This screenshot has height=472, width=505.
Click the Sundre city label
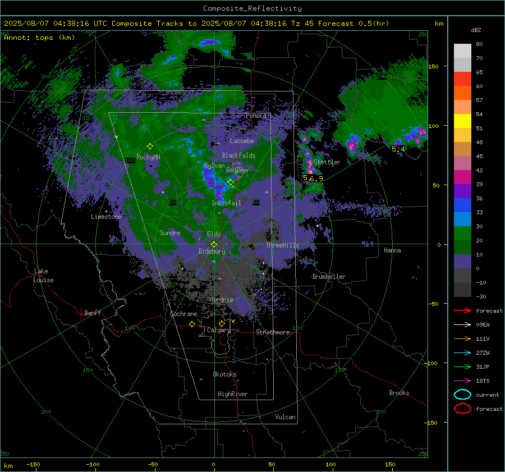[170, 232]
